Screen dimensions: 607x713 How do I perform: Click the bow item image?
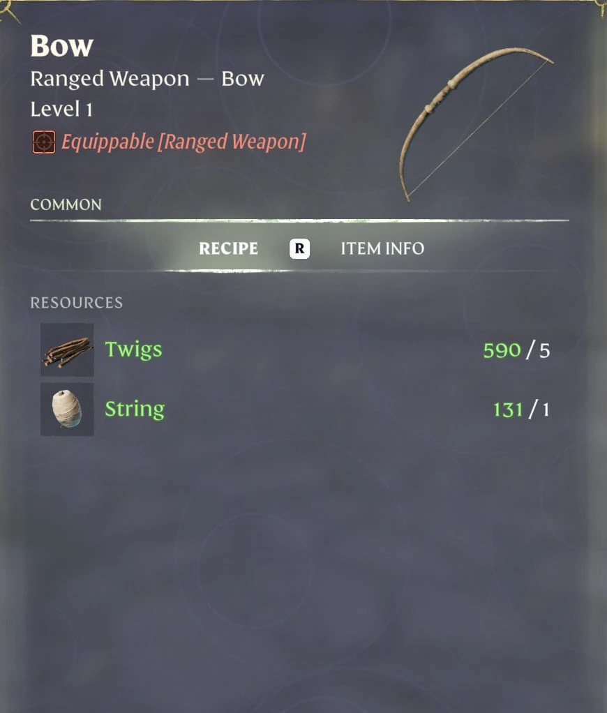(476, 124)
